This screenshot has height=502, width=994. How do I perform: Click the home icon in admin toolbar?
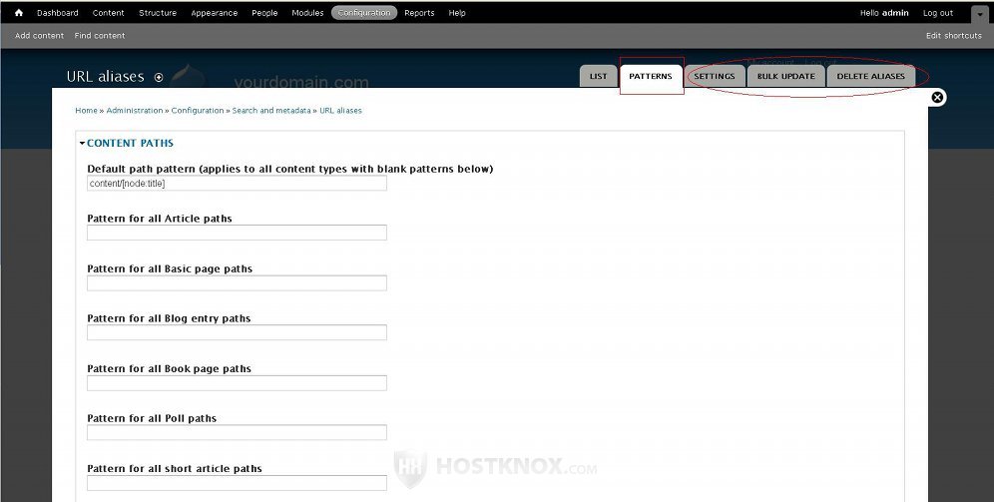pyautogui.click(x=18, y=13)
